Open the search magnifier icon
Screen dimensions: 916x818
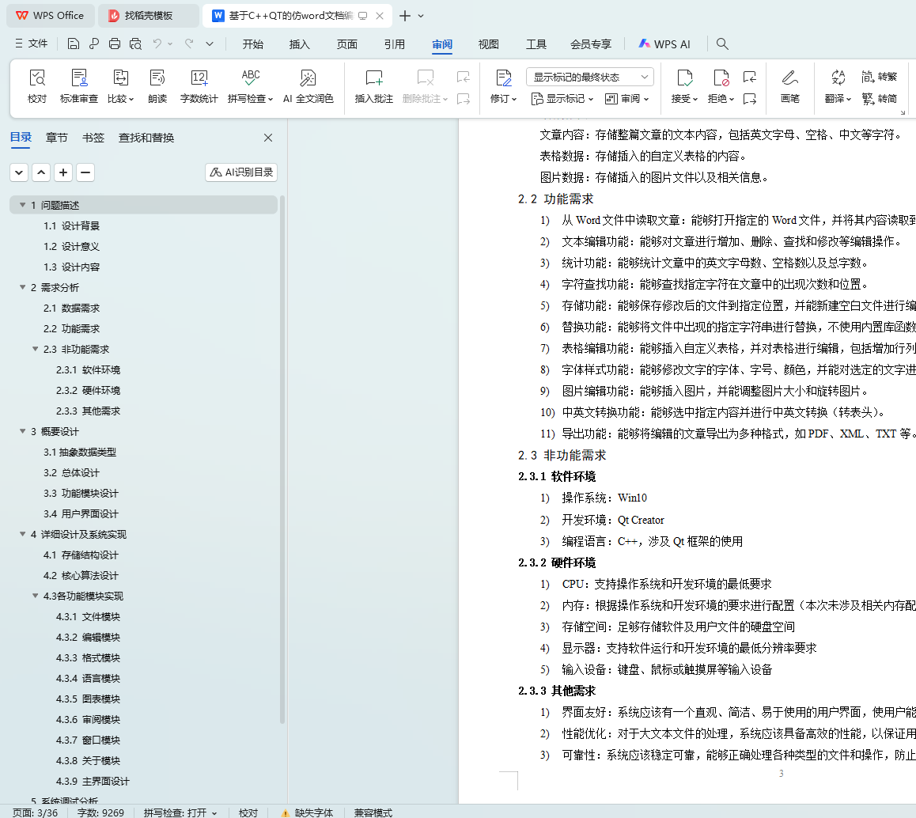click(x=722, y=44)
